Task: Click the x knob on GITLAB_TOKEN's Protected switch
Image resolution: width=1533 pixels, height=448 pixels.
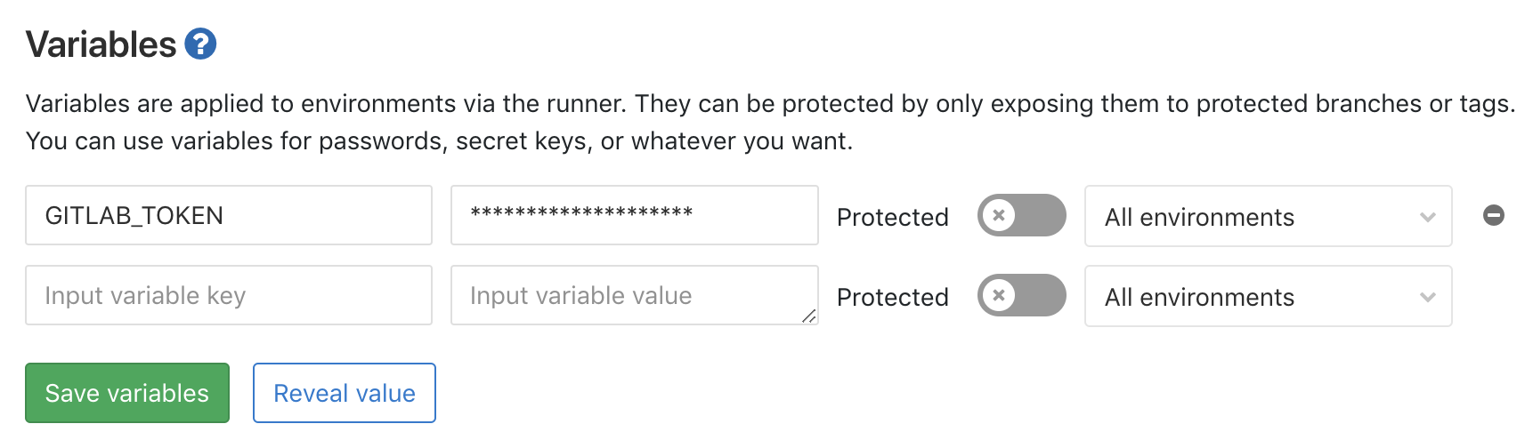Action: (1000, 215)
